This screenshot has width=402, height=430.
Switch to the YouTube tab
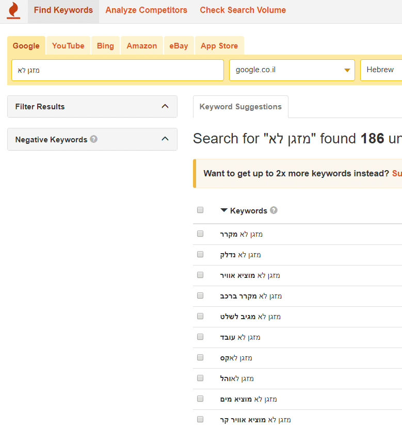[x=68, y=45]
